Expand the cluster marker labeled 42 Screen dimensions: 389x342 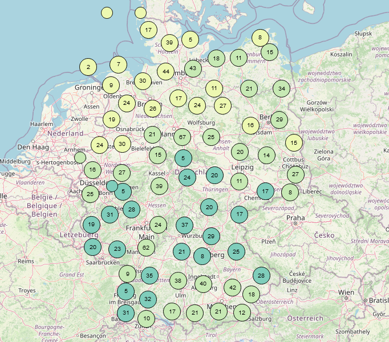[x=232, y=288]
